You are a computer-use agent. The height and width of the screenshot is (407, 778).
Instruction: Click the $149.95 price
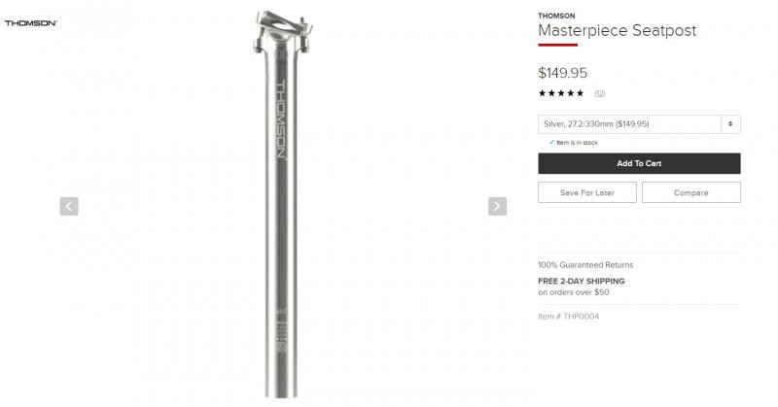[563, 73]
